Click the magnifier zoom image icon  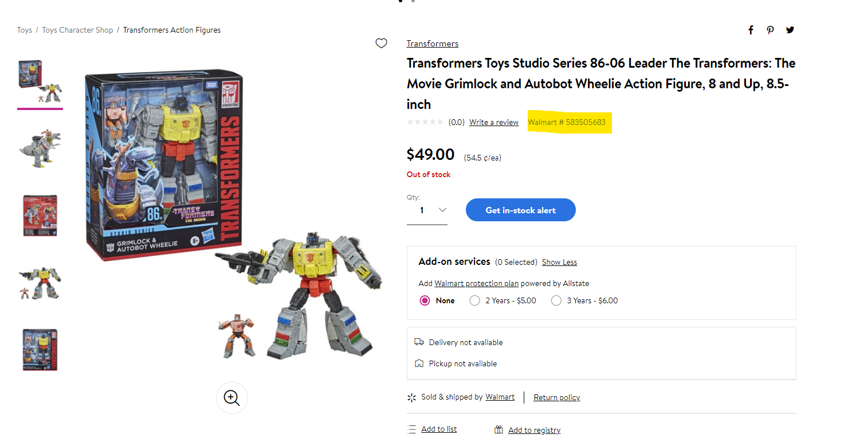pyautogui.click(x=231, y=397)
